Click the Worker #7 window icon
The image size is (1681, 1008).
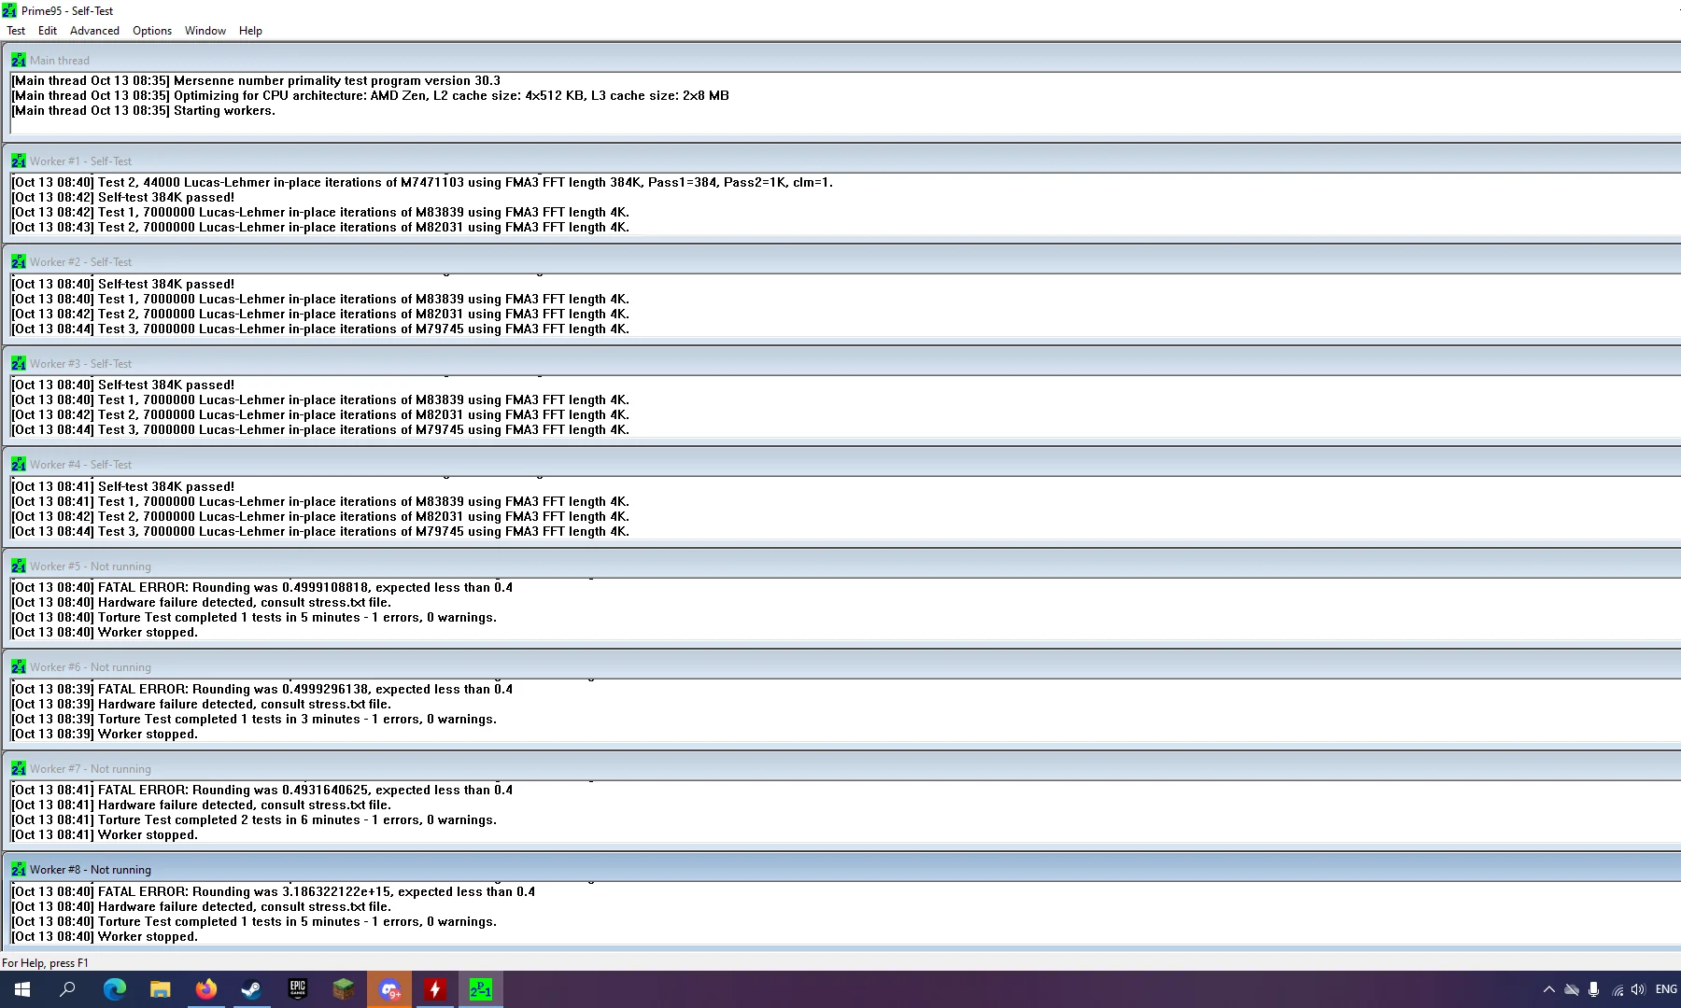tap(19, 768)
